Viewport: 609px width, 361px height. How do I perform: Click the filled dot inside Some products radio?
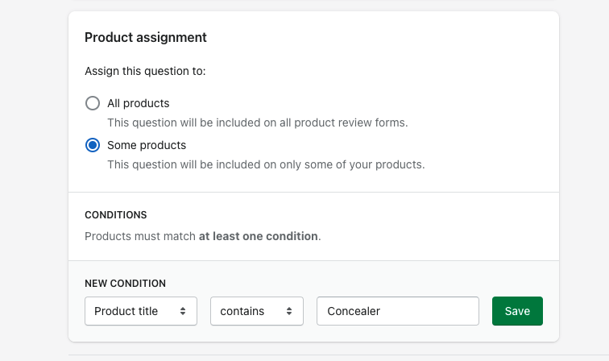pyautogui.click(x=93, y=145)
